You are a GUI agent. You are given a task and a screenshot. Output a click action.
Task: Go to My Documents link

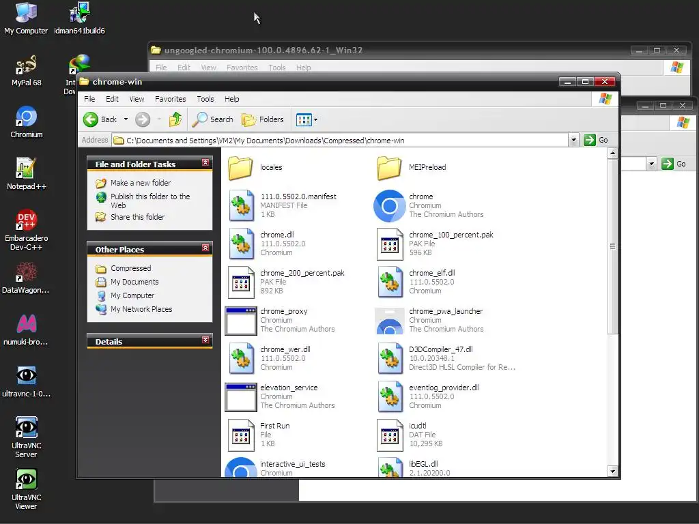pos(134,282)
